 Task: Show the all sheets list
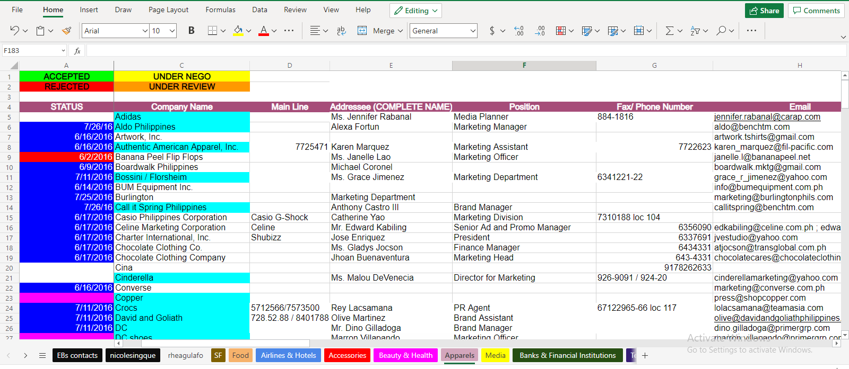pyautogui.click(x=42, y=355)
